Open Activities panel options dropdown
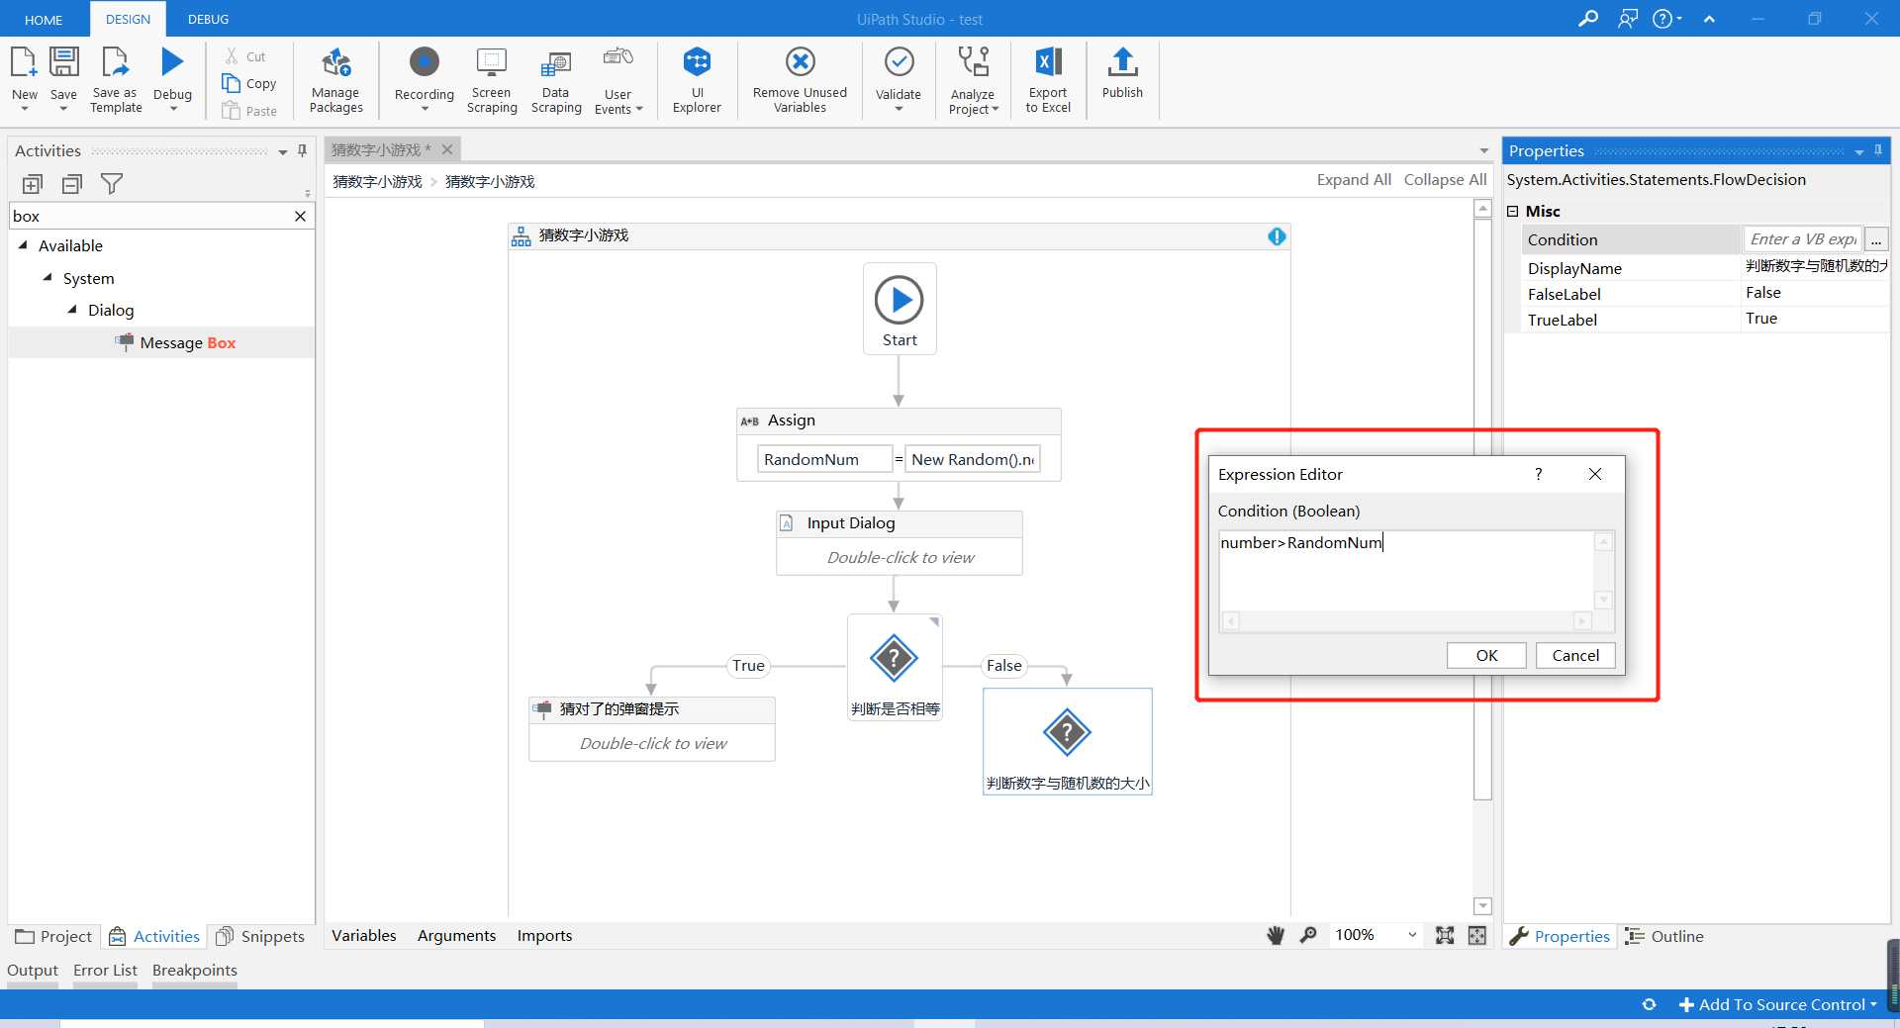 pos(283,152)
